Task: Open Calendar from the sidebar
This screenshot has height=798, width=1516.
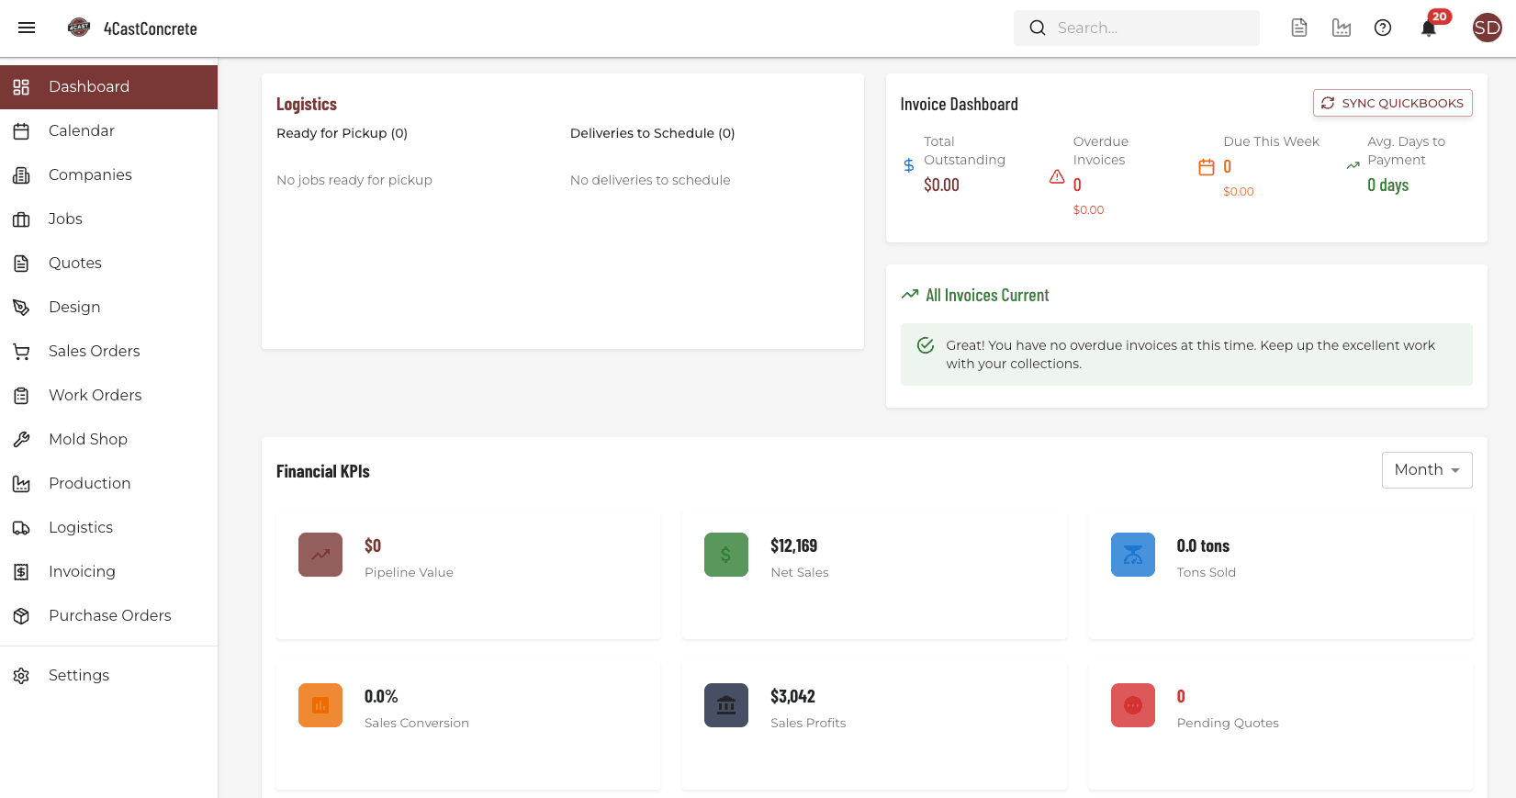Action: pyautogui.click(x=82, y=131)
